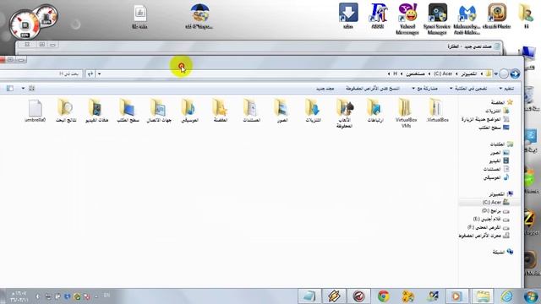
Task: Select Music library in navigation pane
Action: pyautogui.click(x=496, y=177)
